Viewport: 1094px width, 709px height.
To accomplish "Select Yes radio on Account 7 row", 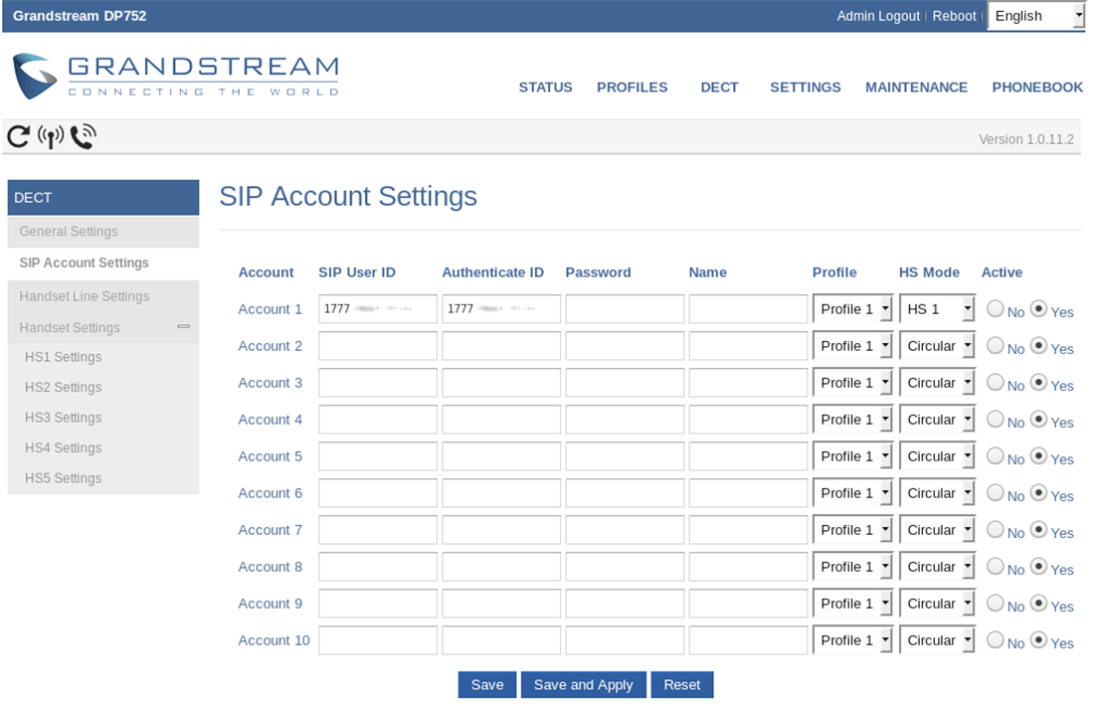I will 1038,530.
